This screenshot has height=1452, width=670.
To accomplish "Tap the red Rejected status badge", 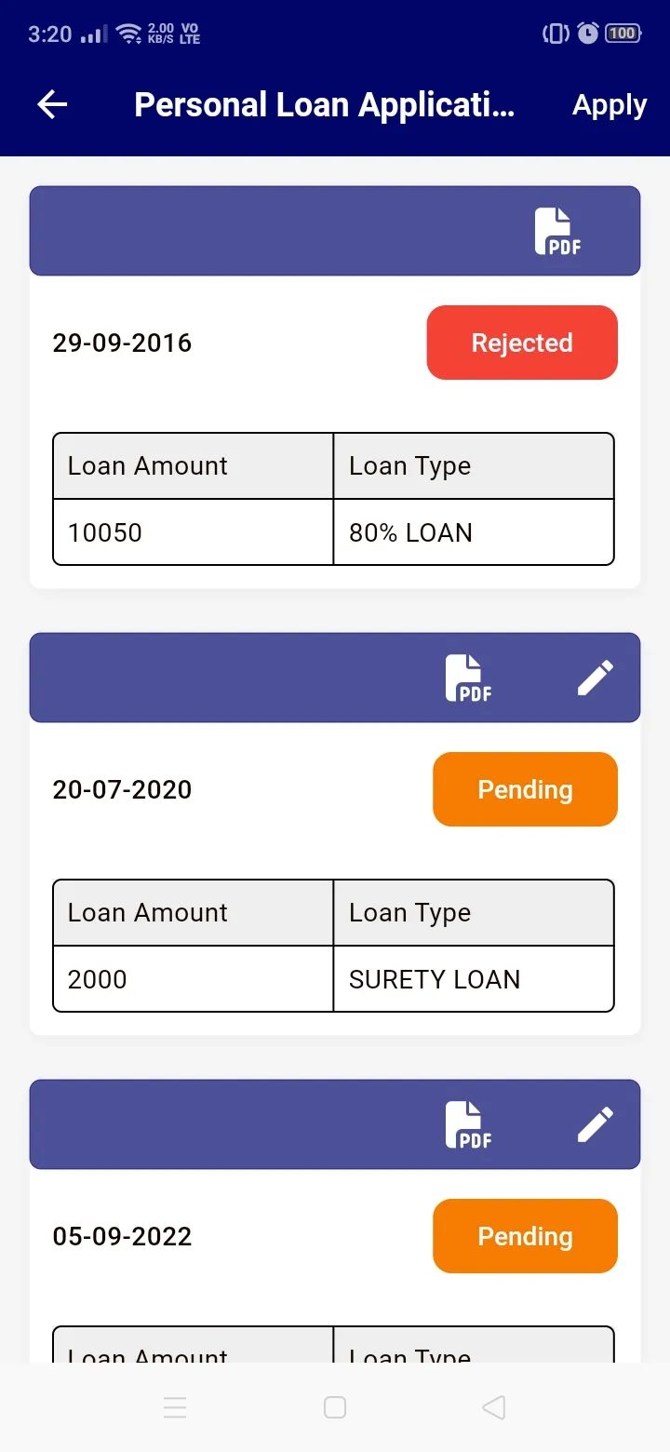I will (x=522, y=343).
